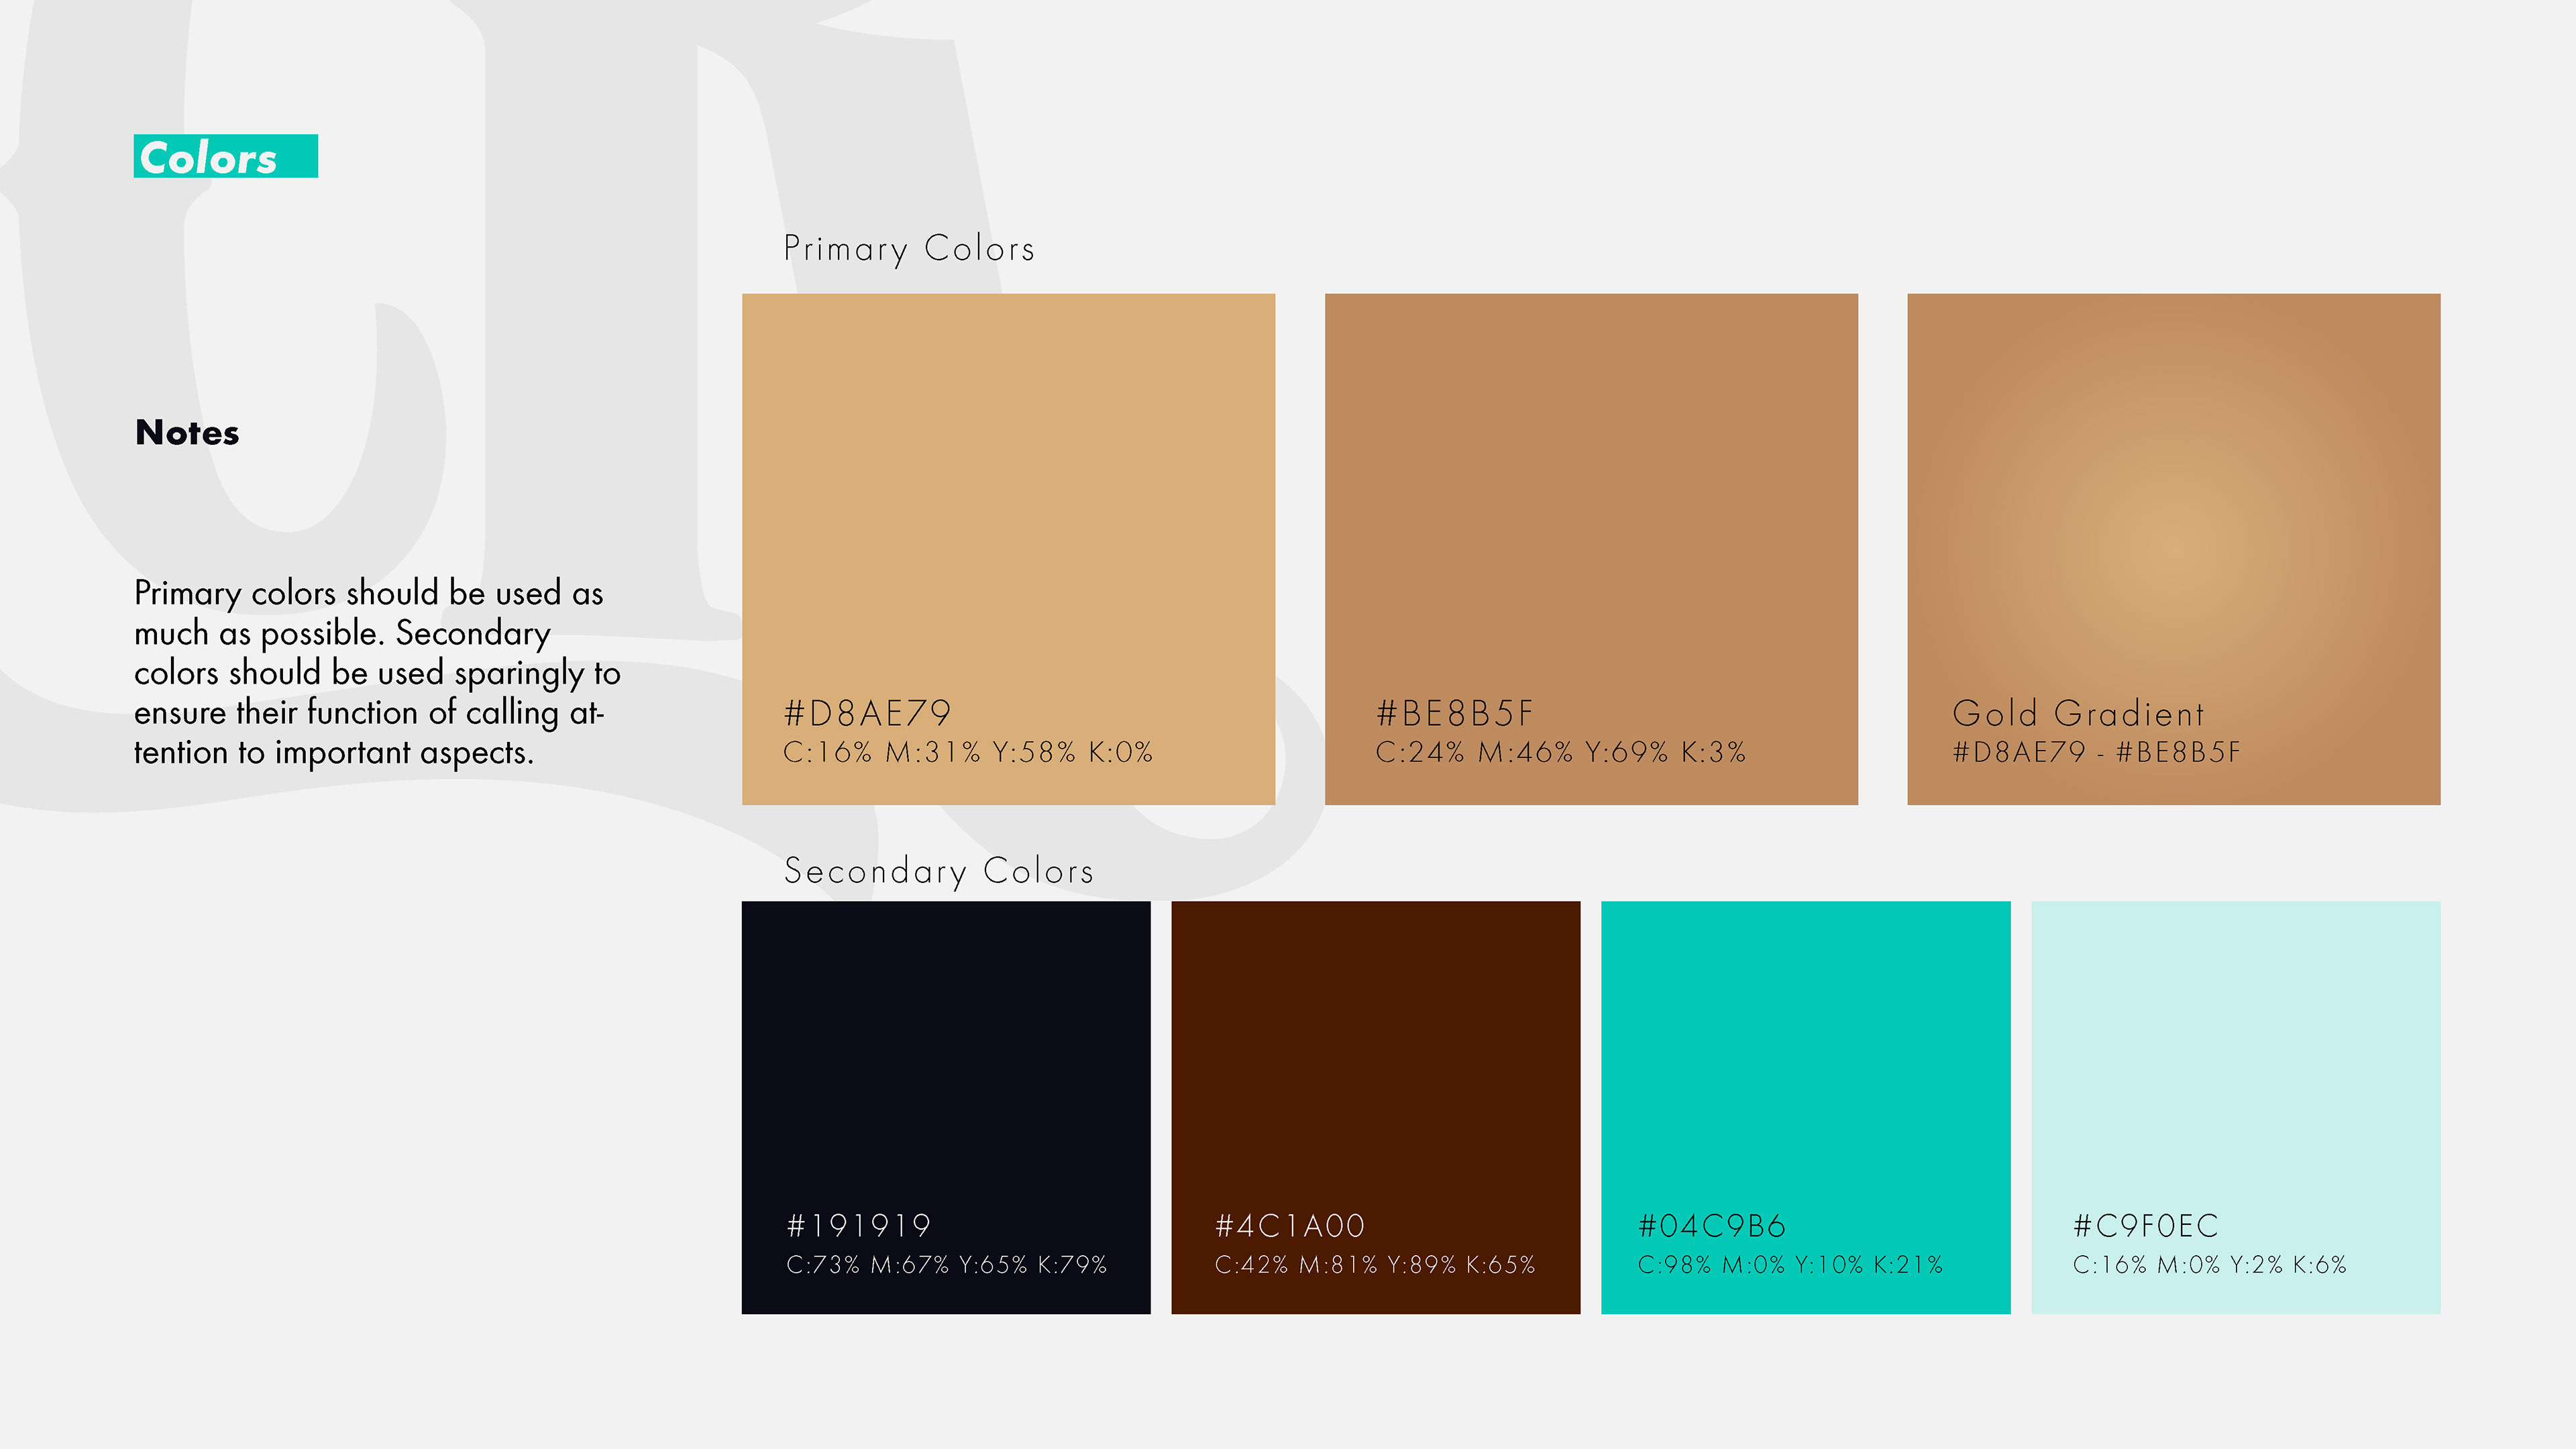The width and height of the screenshot is (2576, 1449).
Task: Click the Primary Colors heading
Action: click(909, 249)
